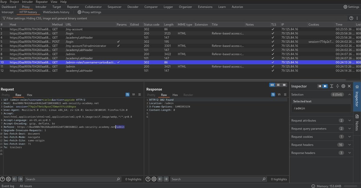Click the Proxy settings gear button

[x=89, y=12]
